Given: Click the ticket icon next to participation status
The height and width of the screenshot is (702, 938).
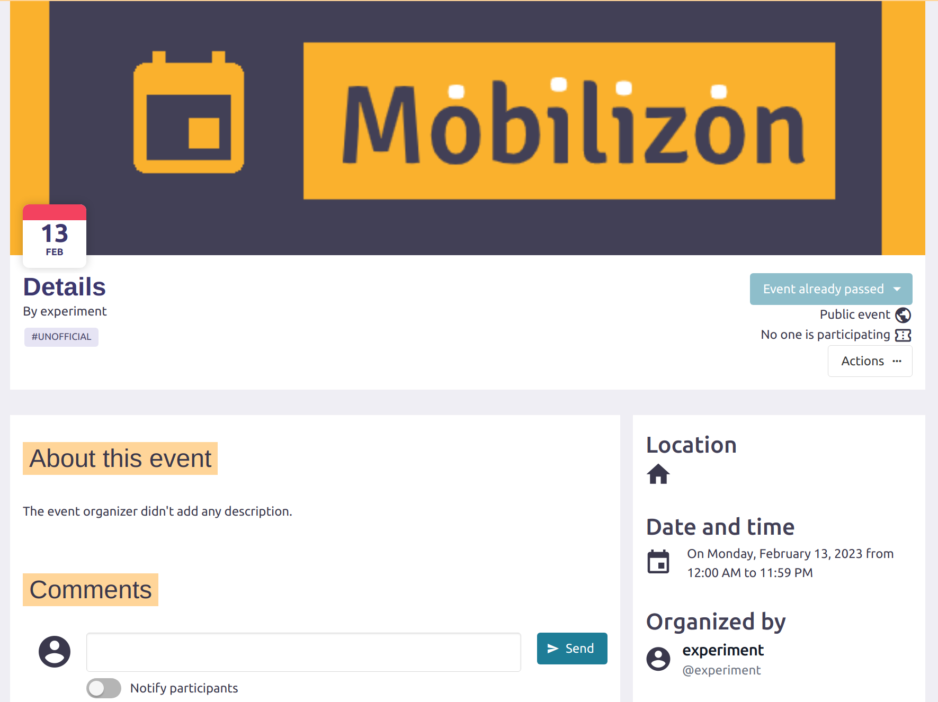Looking at the screenshot, I should (x=903, y=335).
